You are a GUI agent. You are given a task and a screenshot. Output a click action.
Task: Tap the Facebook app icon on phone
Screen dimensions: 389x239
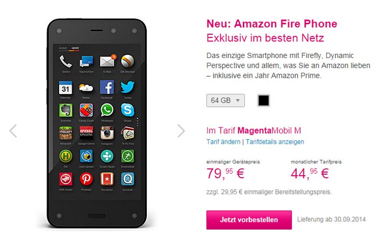107,87
